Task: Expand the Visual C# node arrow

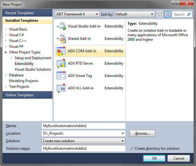Action: tap(6, 35)
